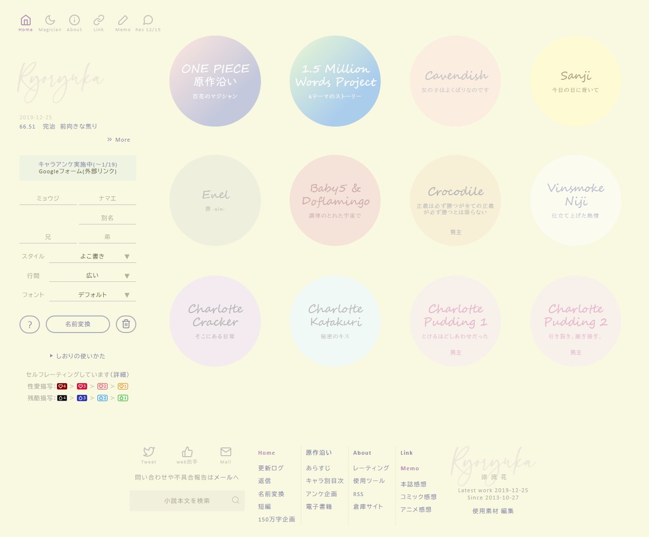Screen dimensions: 649x537
Task: Open 倉庫サイト footer link
Action: pyautogui.click(x=368, y=506)
